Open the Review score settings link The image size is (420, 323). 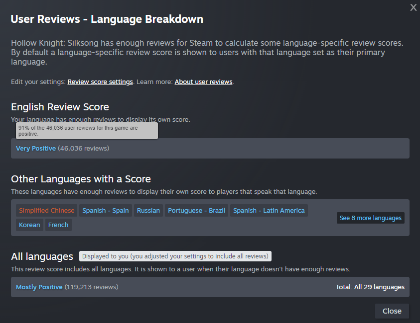pyautogui.click(x=100, y=82)
